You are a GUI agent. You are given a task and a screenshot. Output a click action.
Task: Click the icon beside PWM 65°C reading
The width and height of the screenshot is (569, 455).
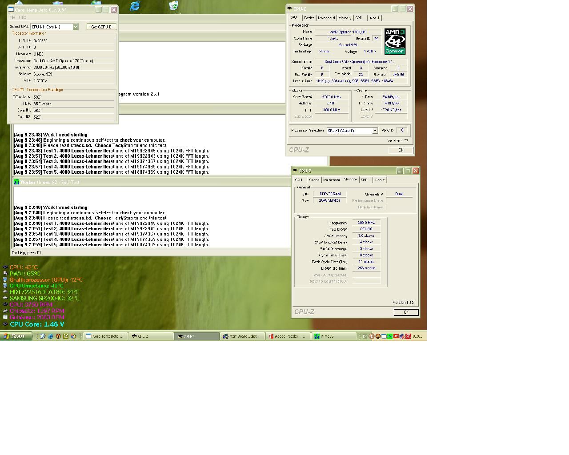pyautogui.click(x=5, y=273)
